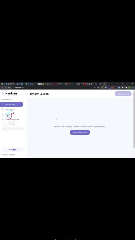Viewport: 135px width, 240px height.
Task: Go back with the browser back arrow
Action: point(2,88)
